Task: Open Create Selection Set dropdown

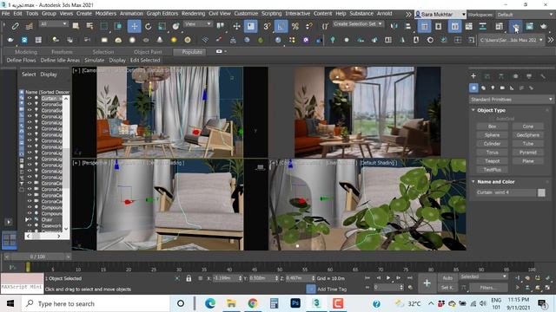Action: click(x=358, y=23)
